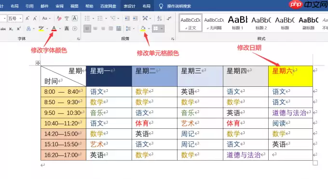Apply the yellow text highlight color button
This screenshot has height=179, width=328.
[x=41, y=28]
